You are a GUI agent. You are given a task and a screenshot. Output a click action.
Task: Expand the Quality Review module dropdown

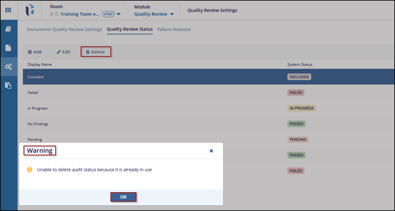pos(172,14)
